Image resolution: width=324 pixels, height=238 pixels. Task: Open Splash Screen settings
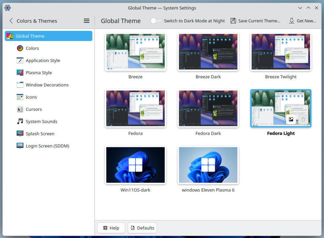pos(49,134)
